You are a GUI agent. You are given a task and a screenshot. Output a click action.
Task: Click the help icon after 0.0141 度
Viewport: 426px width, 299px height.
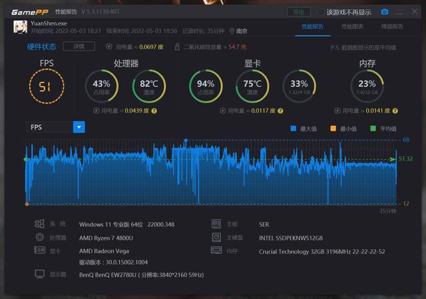pyautogui.click(x=395, y=111)
